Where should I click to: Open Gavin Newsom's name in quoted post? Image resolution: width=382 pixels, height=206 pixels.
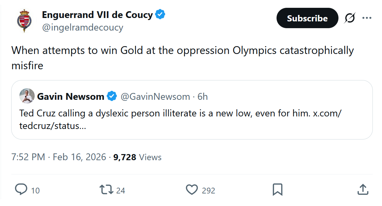click(70, 97)
